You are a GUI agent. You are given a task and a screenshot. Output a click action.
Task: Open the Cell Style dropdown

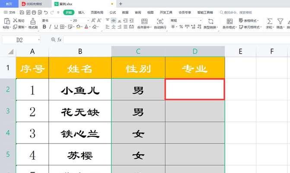(250, 27)
